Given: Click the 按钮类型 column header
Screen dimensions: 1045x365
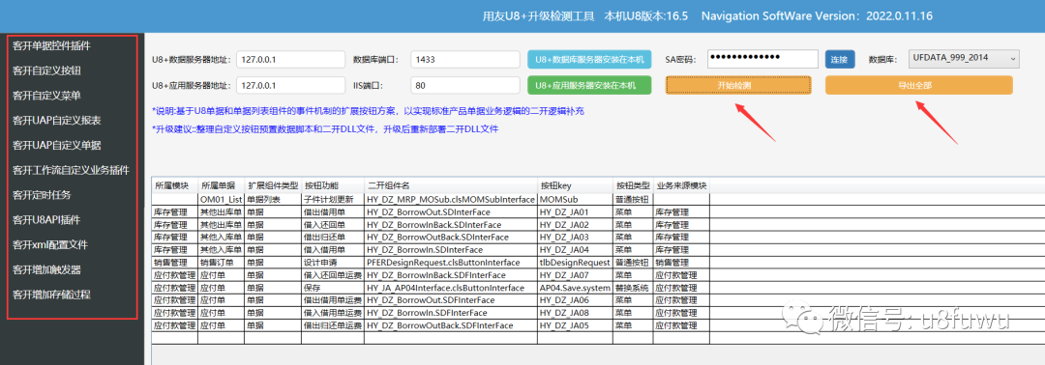Looking at the screenshot, I should (633, 185).
